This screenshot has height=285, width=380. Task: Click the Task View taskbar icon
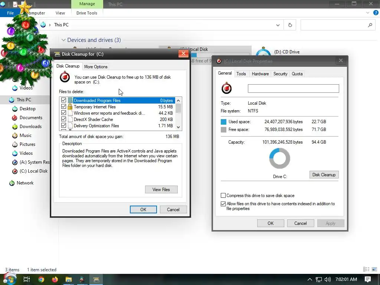click(x=27, y=279)
